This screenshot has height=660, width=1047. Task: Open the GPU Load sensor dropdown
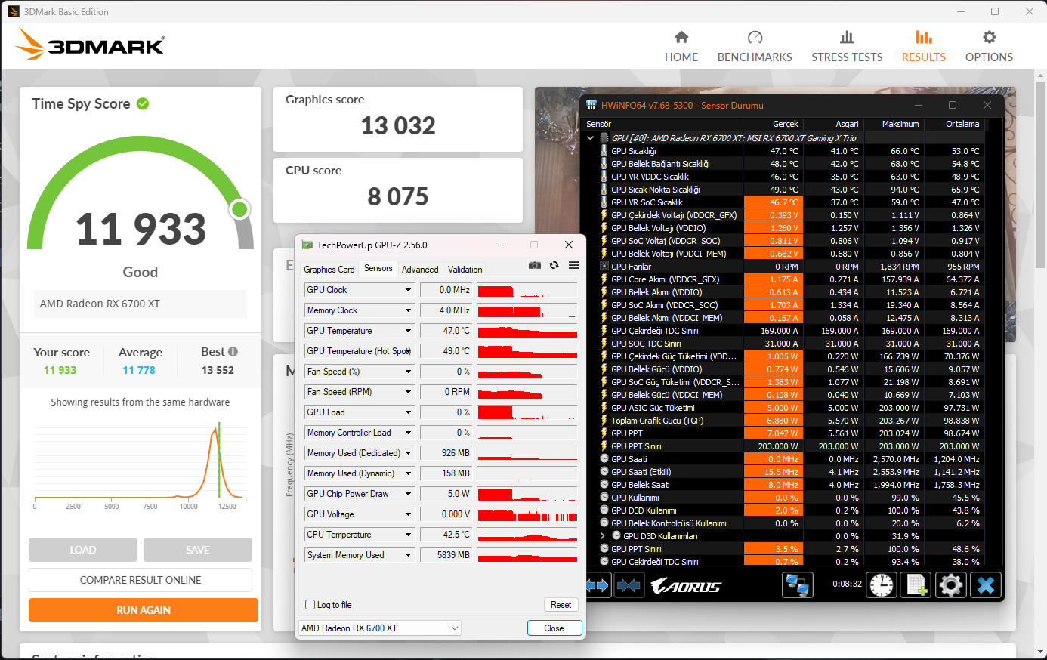[x=408, y=412]
